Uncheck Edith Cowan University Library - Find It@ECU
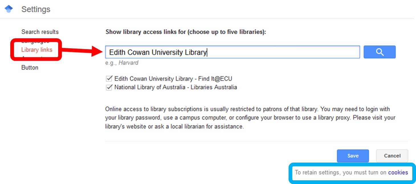 pos(109,78)
